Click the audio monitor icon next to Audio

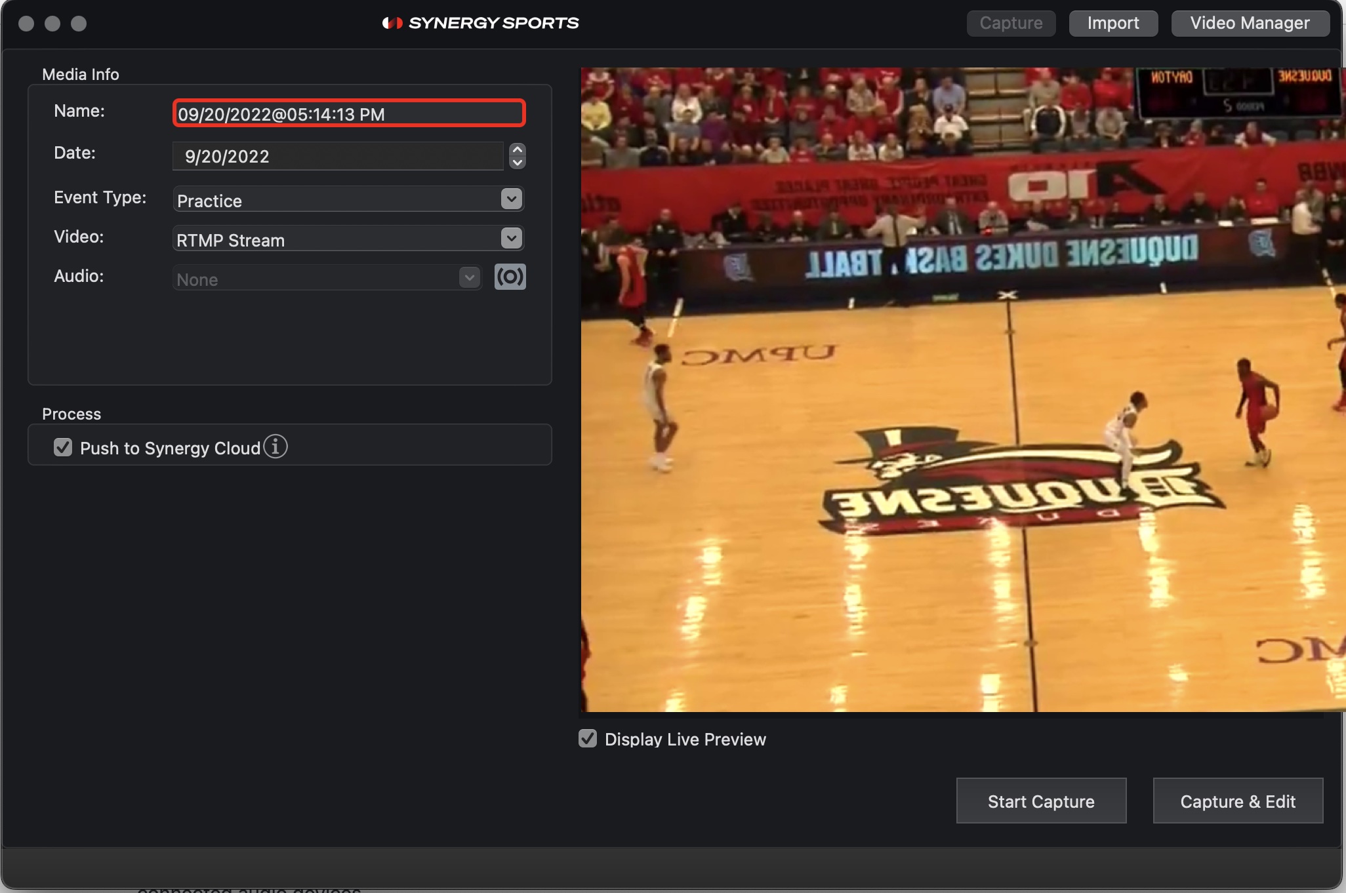pos(510,277)
